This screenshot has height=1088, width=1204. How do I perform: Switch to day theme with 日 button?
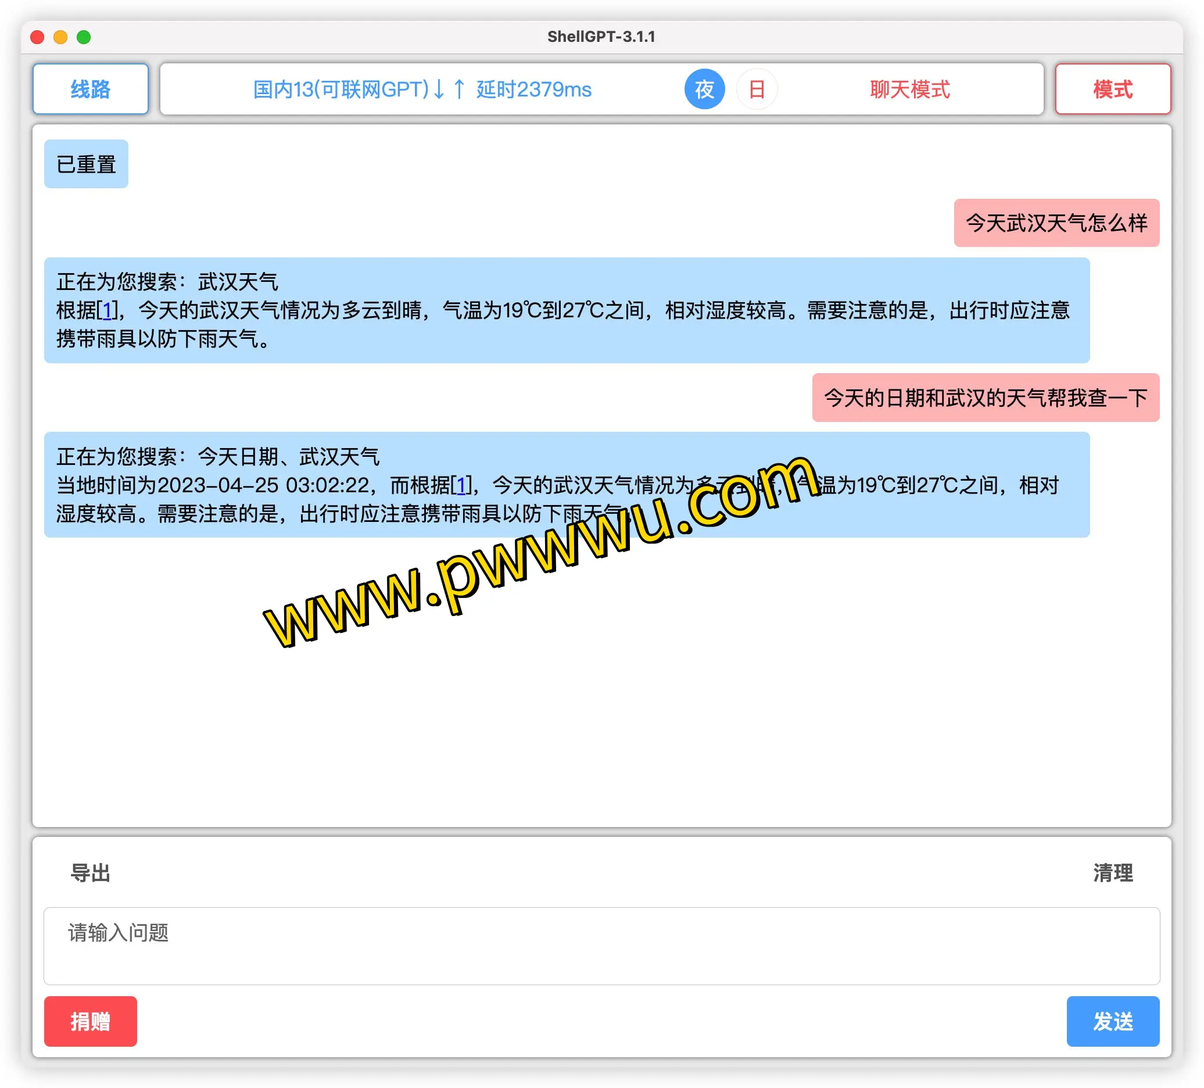[x=757, y=89]
